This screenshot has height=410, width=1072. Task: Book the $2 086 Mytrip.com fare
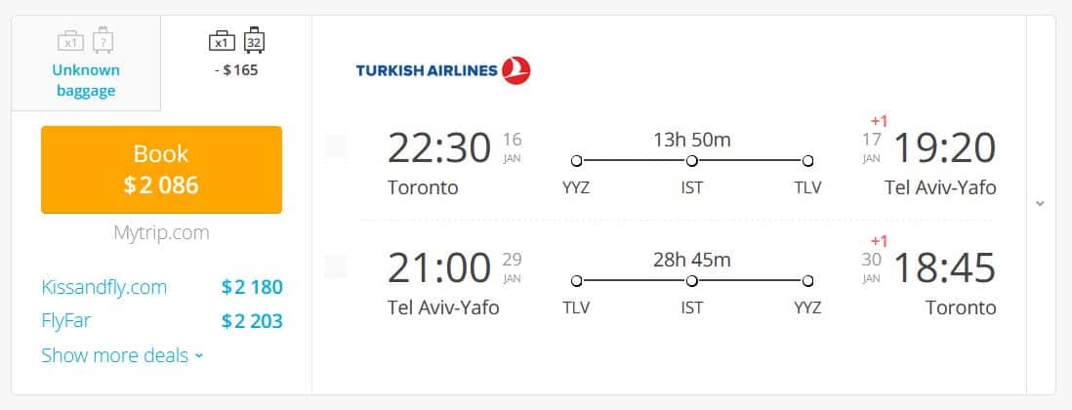[x=161, y=170]
